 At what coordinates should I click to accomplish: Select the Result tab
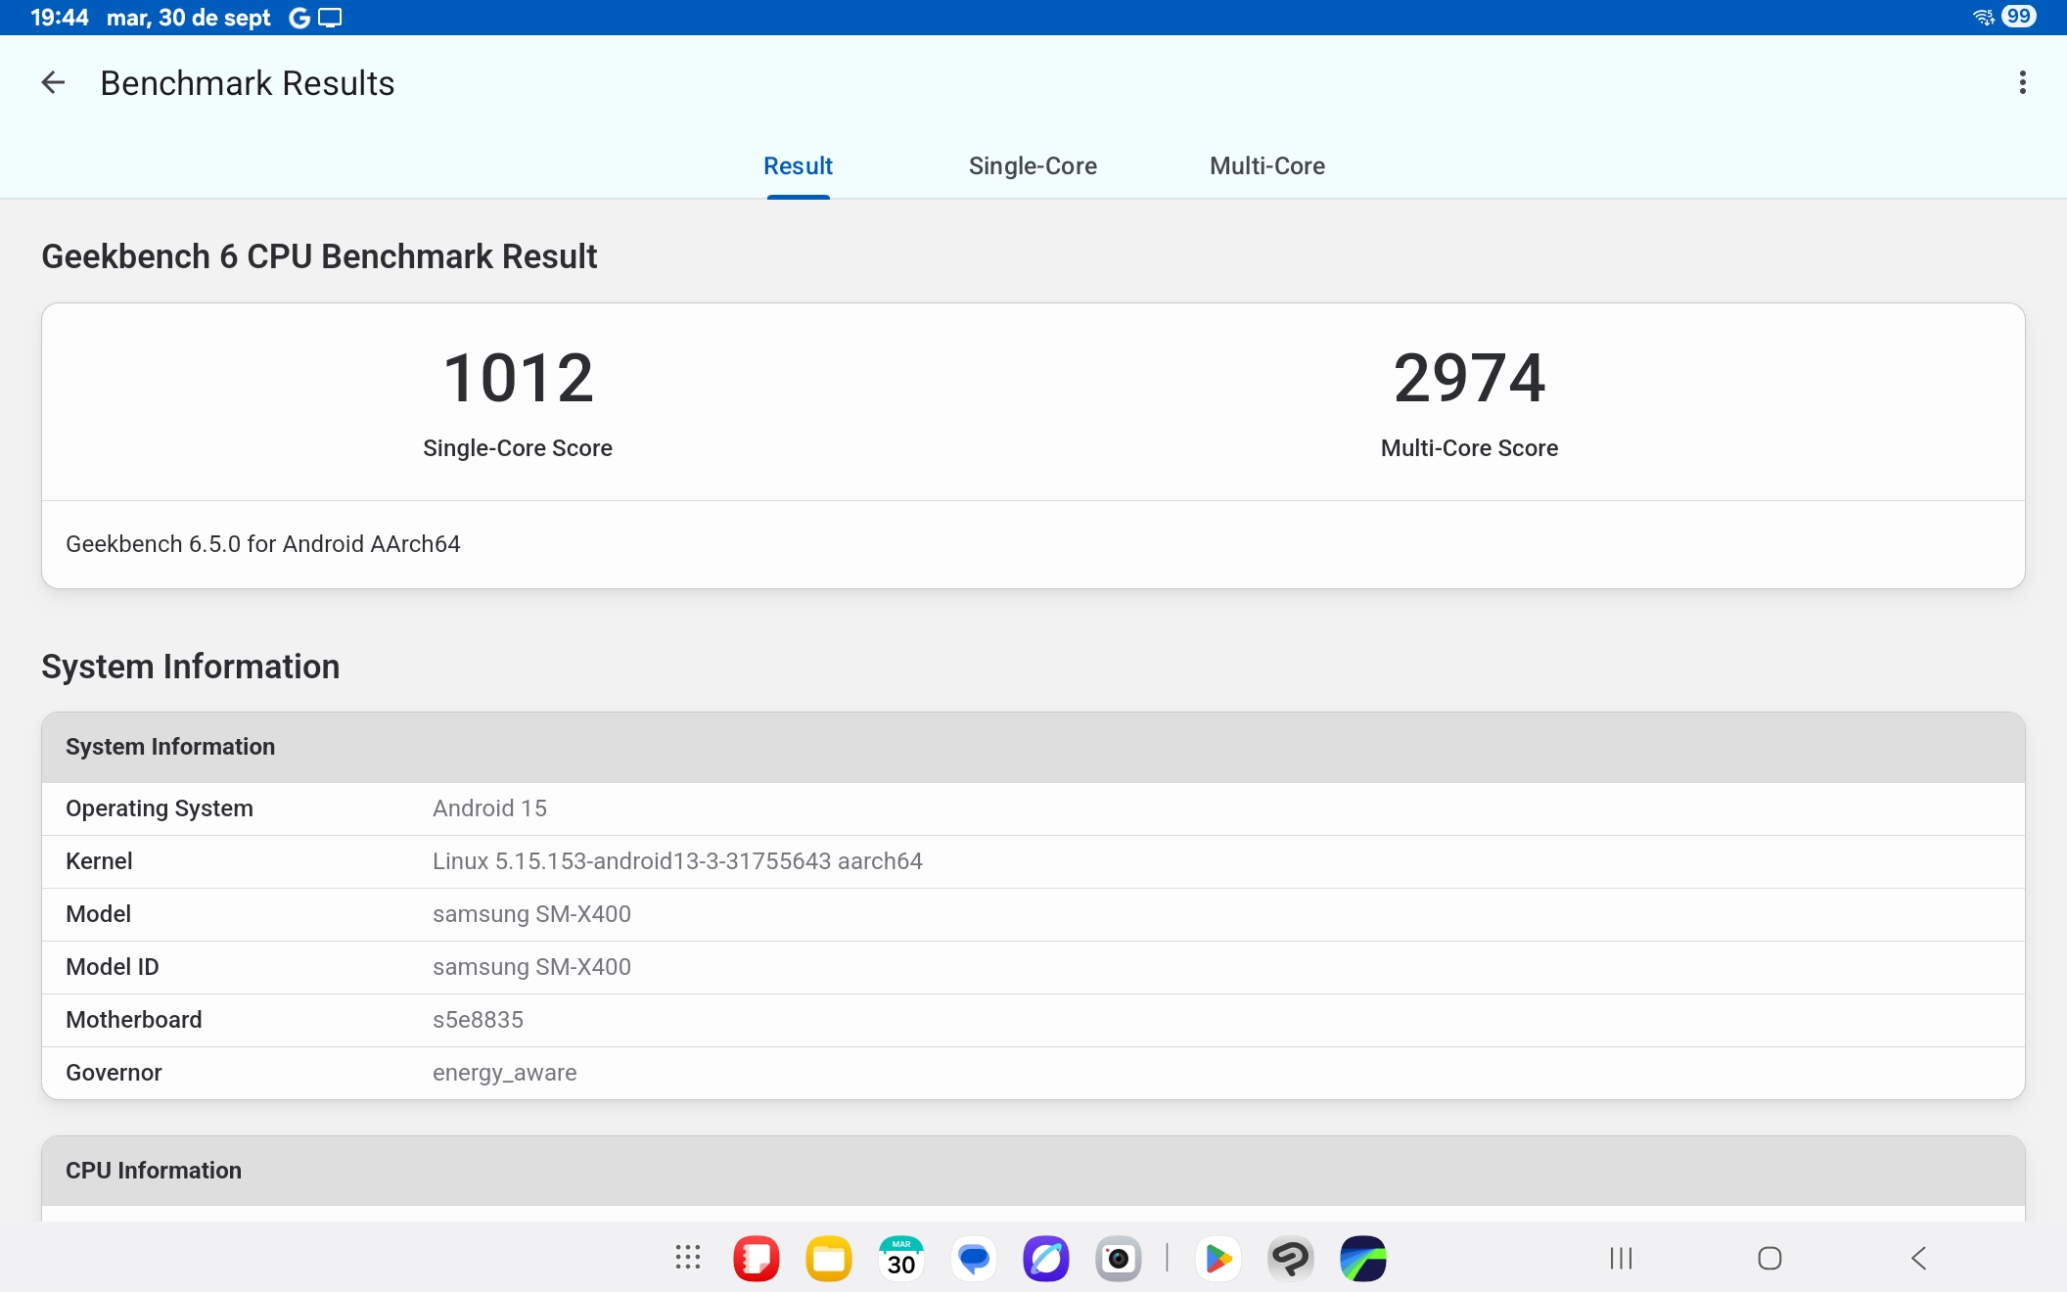pos(798,166)
